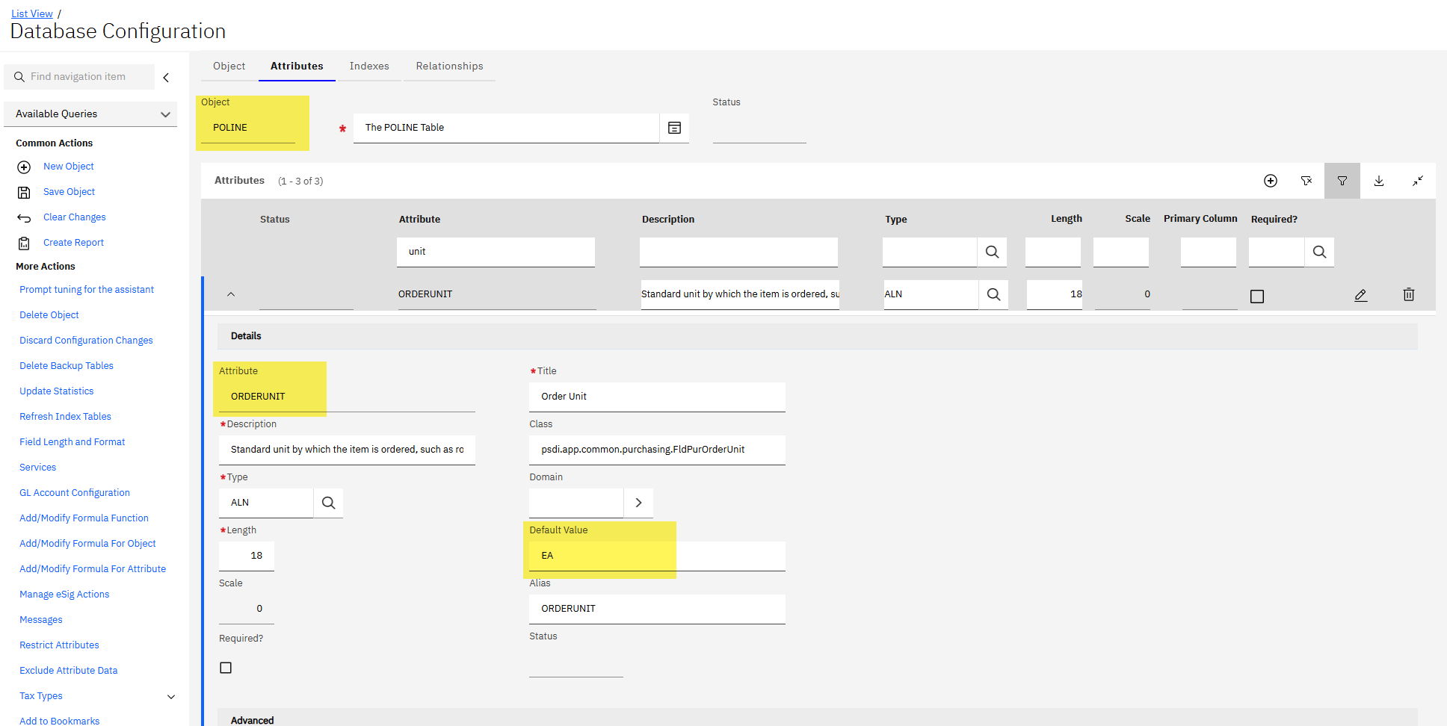Click the clear filter icon
1447x726 pixels.
(x=1306, y=181)
